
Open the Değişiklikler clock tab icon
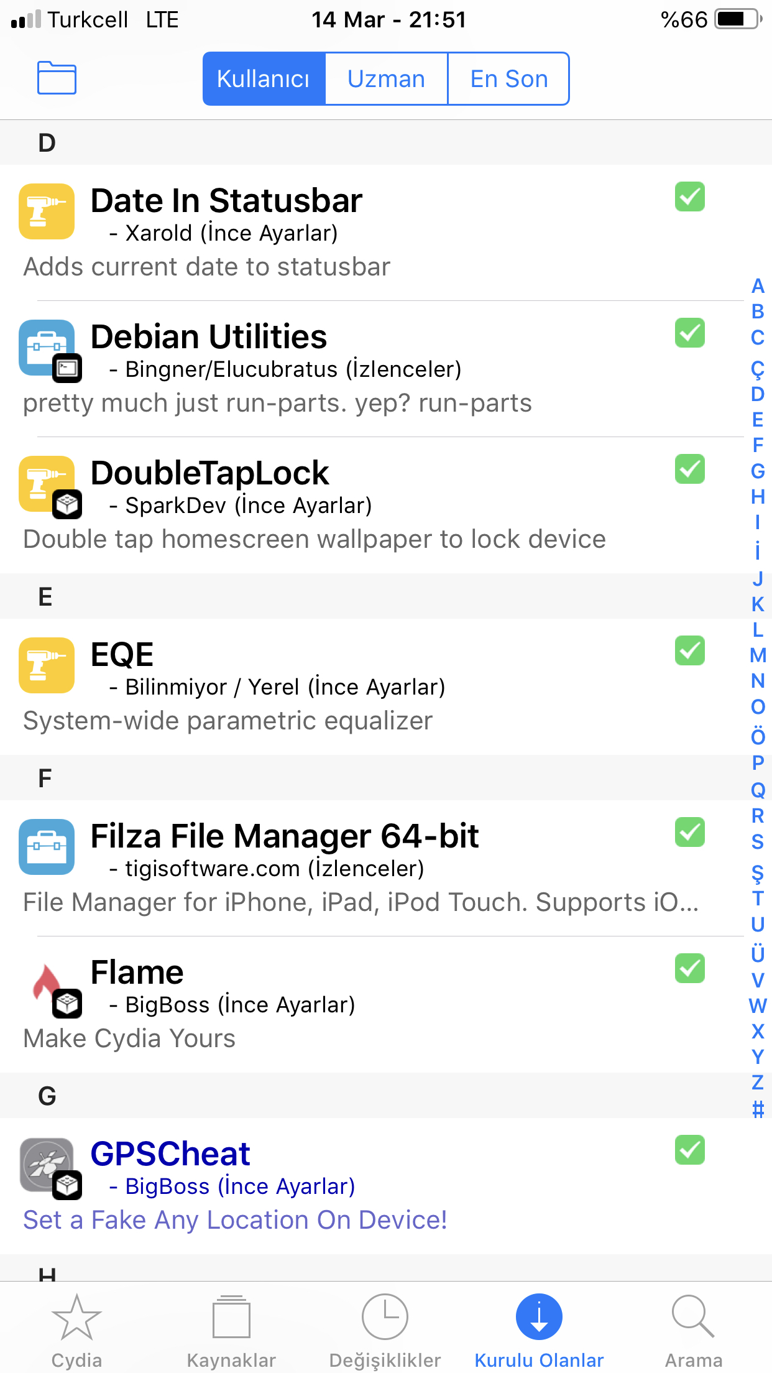(385, 1317)
